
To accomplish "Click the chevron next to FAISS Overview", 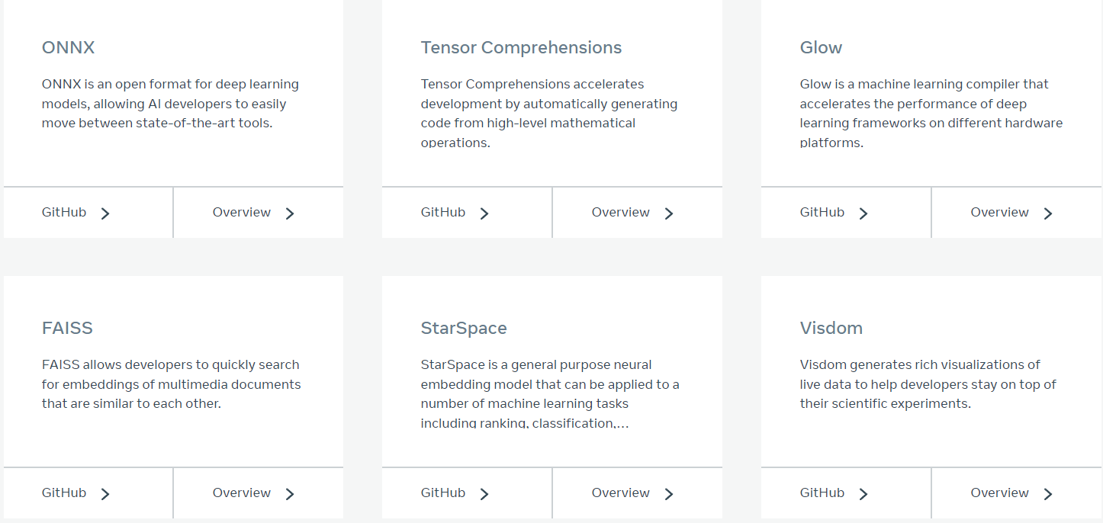I will point(290,494).
